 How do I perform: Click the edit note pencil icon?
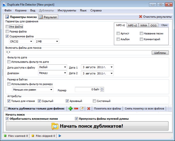(82, 109)
